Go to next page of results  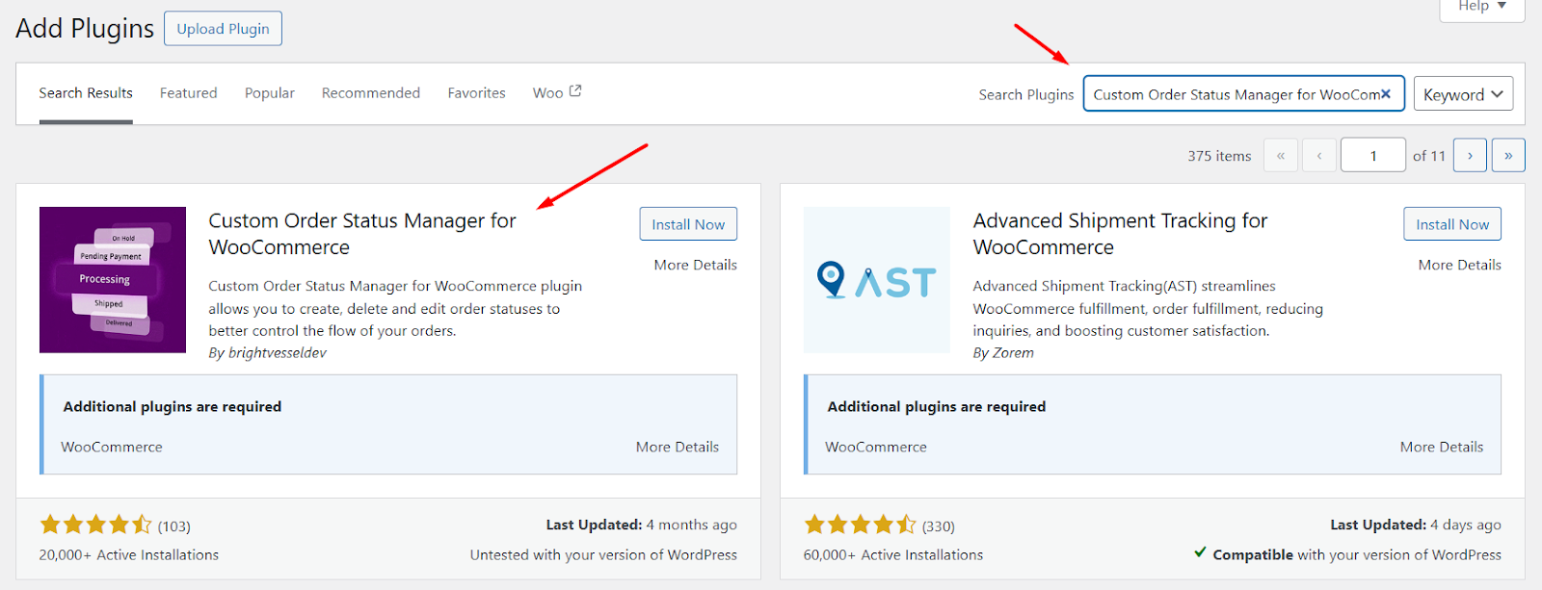point(1470,155)
